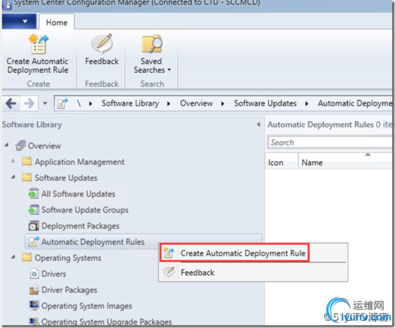
Task: Click Overview in breadcrumb path
Action: [196, 103]
